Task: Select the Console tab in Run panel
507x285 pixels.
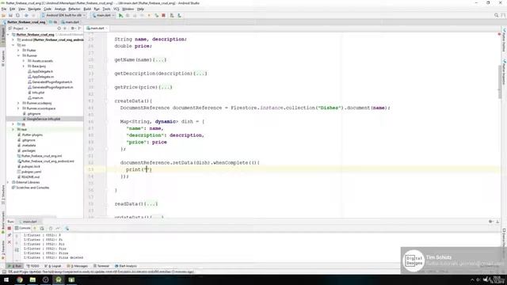Action: click(23, 228)
